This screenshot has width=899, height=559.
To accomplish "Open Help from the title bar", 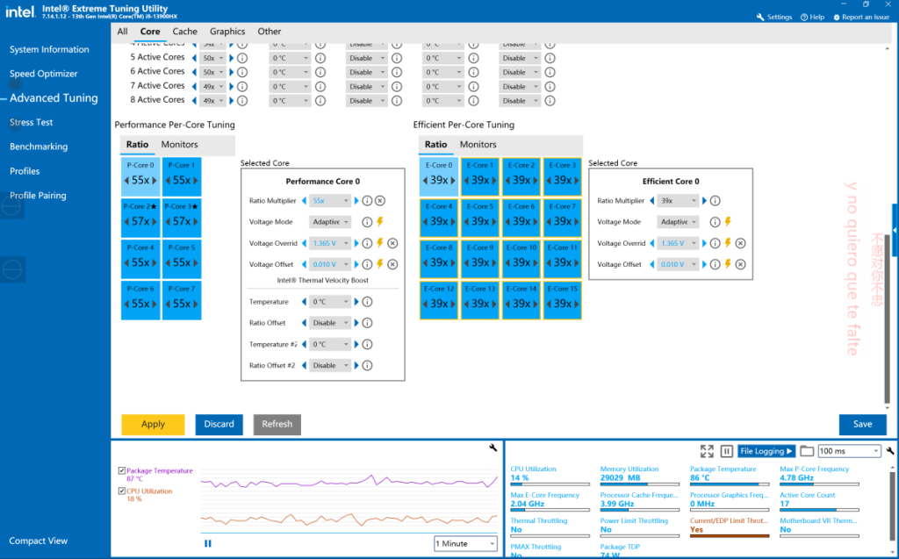I will pos(812,18).
